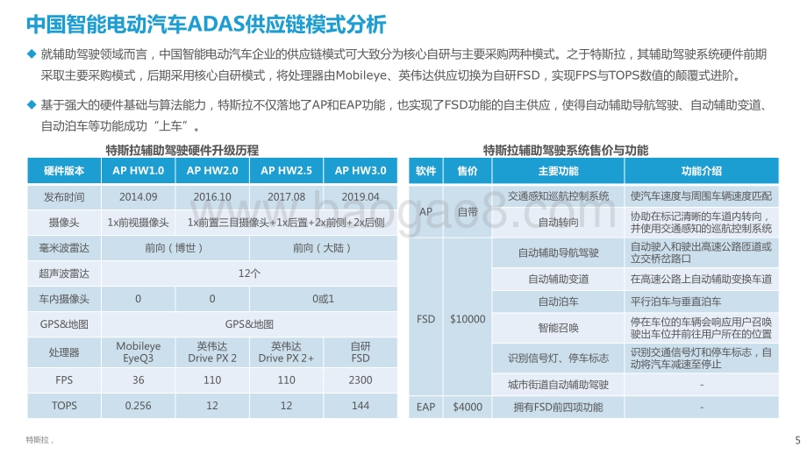Click the TOPS value 144
This screenshot has width=807, height=454.
click(361, 406)
